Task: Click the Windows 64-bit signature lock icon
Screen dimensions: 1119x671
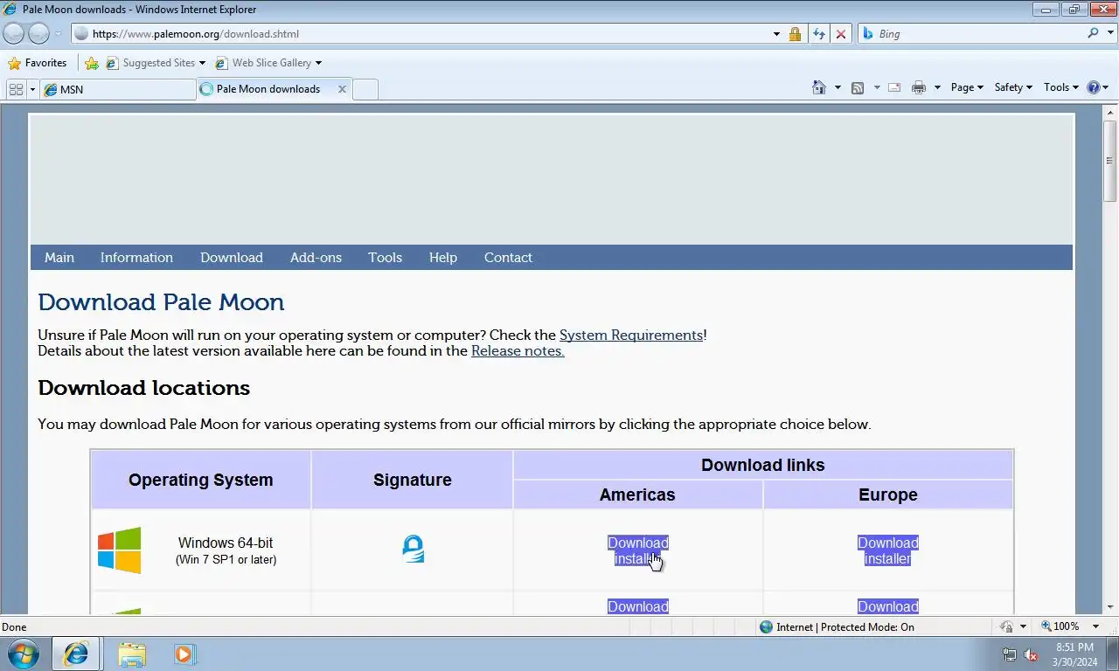Action: pyautogui.click(x=413, y=549)
